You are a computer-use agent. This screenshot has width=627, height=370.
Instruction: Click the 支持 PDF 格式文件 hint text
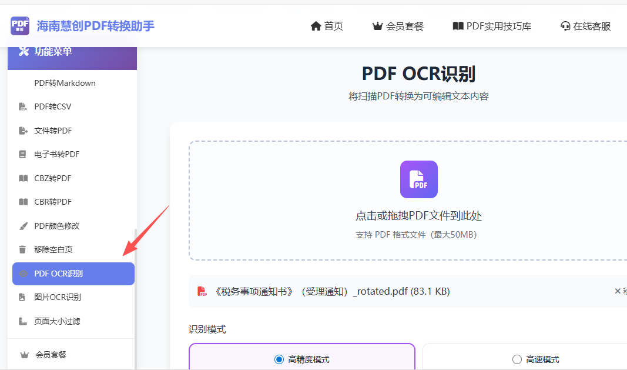pos(416,235)
